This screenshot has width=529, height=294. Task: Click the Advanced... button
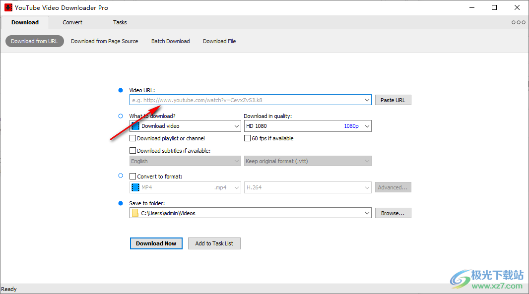393,187
